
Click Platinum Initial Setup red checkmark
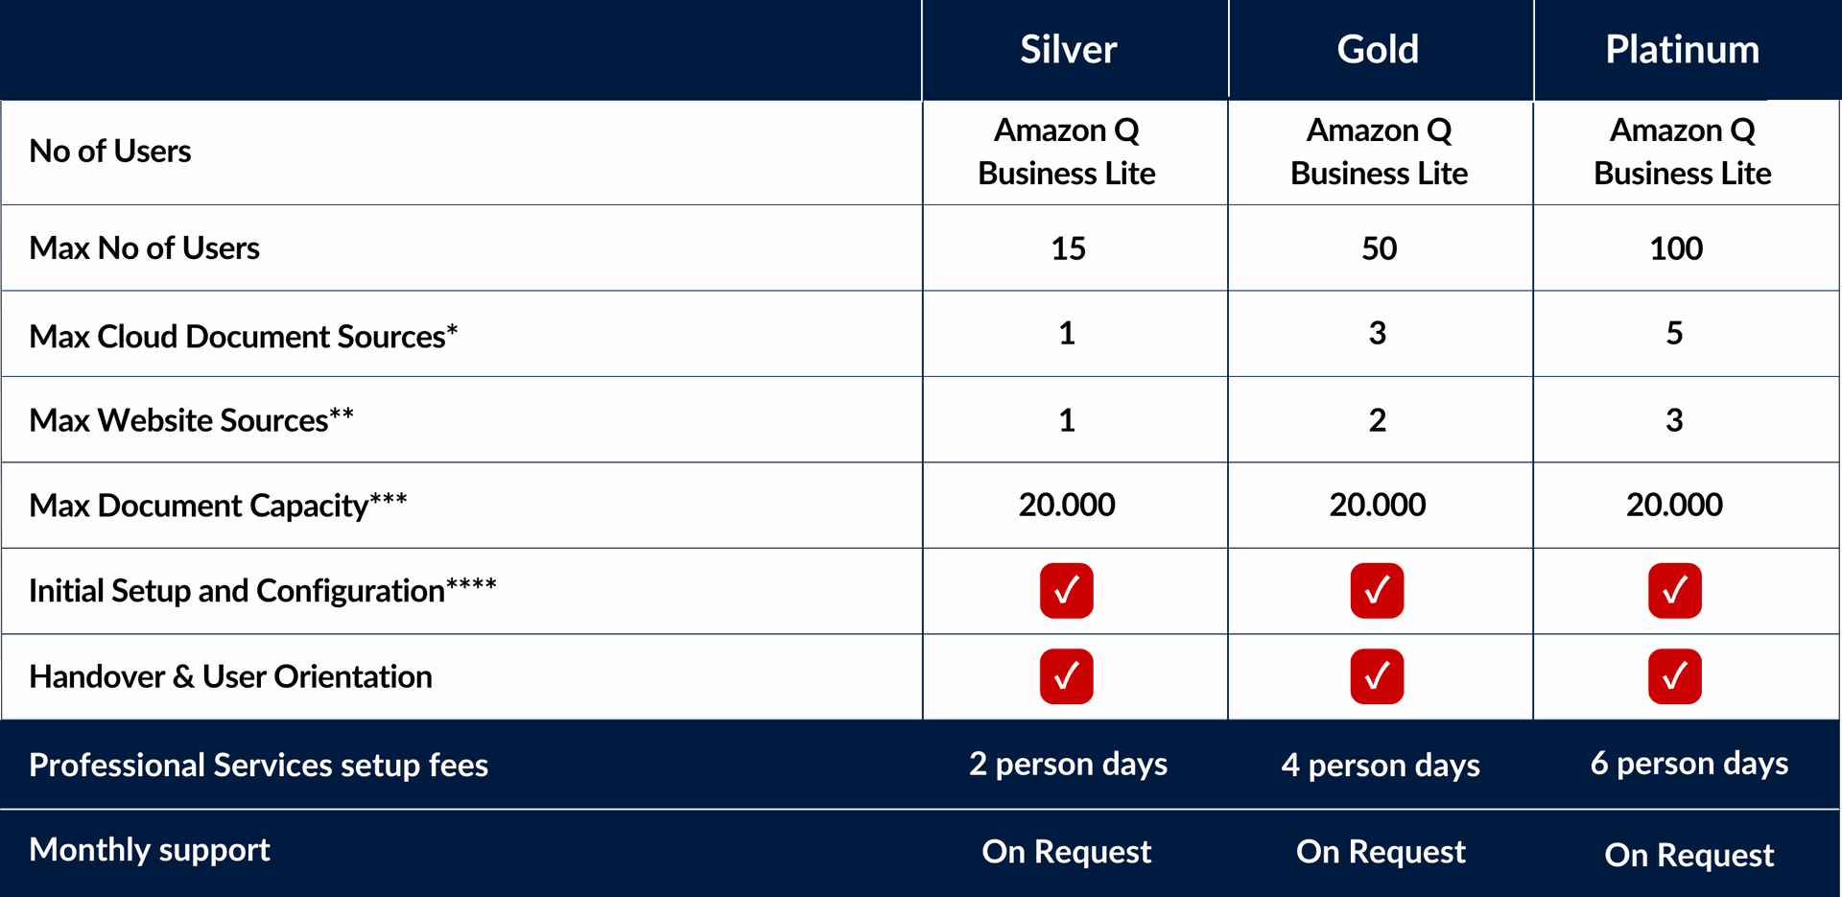click(x=1675, y=590)
